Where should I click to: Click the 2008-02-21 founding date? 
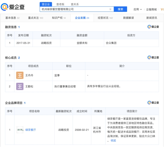[82, 130]
